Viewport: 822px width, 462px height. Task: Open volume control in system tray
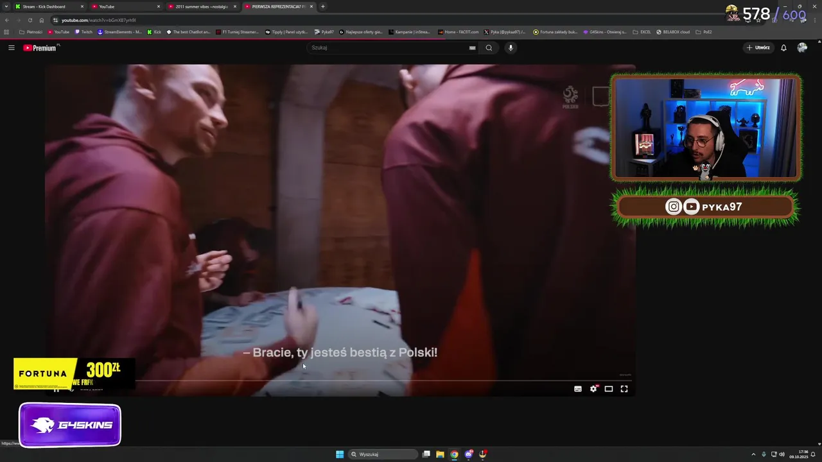(x=782, y=454)
